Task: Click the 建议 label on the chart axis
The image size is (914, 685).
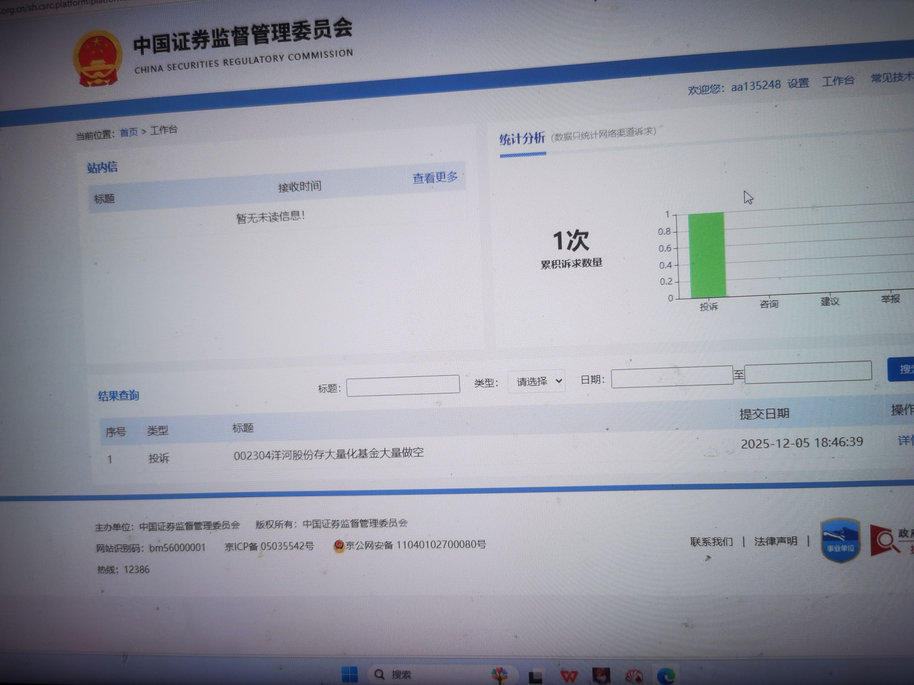Action: [830, 301]
